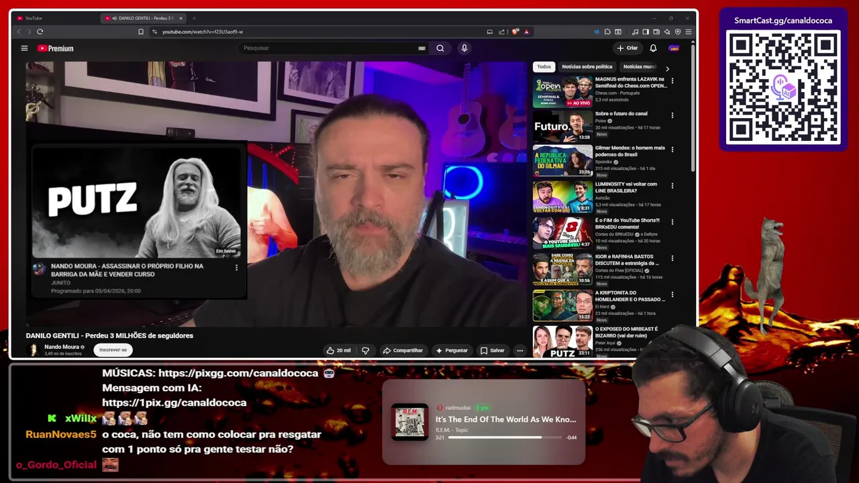Open Nando Moura channel avatar

click(33, 350)
